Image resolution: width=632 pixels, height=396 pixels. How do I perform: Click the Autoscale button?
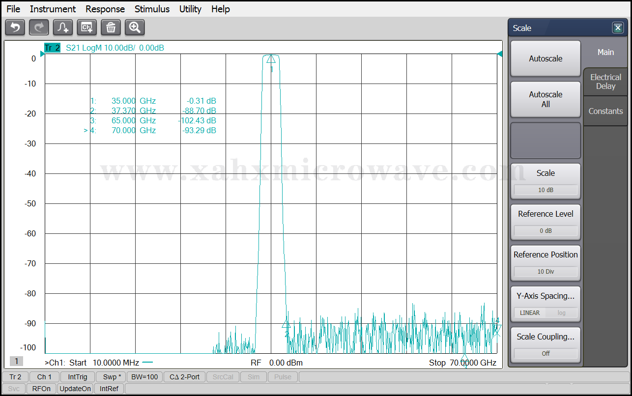click(x=546, y=58)
